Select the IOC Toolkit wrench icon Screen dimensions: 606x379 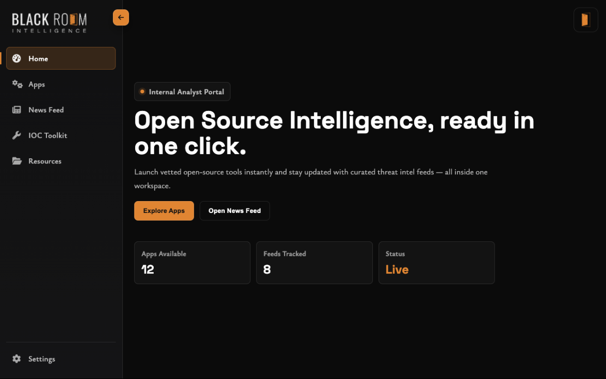(x=17, y=135)
